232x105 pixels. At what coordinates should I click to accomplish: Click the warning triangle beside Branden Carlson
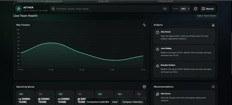point(157,66)
